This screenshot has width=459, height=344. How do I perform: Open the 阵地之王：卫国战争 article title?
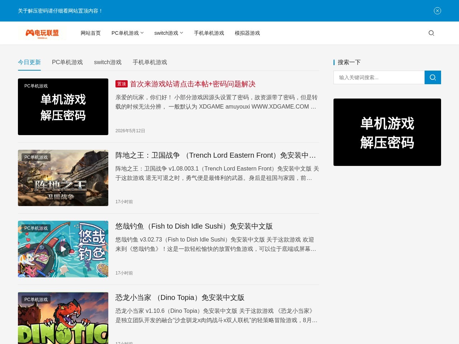[x=216, y=155]
